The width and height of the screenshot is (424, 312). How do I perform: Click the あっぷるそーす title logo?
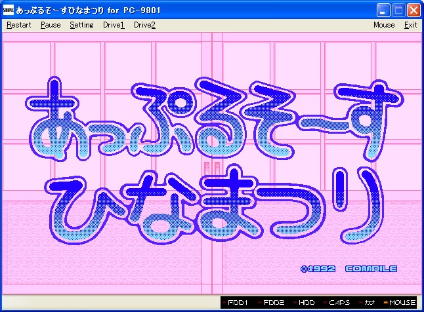(x=215, y=120)
